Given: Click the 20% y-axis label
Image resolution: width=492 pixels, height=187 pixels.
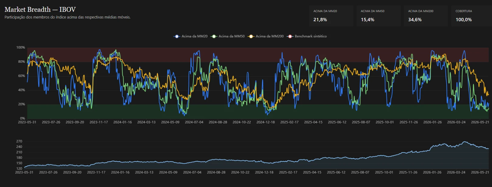Looking at the screenshot, I should 22,104.
